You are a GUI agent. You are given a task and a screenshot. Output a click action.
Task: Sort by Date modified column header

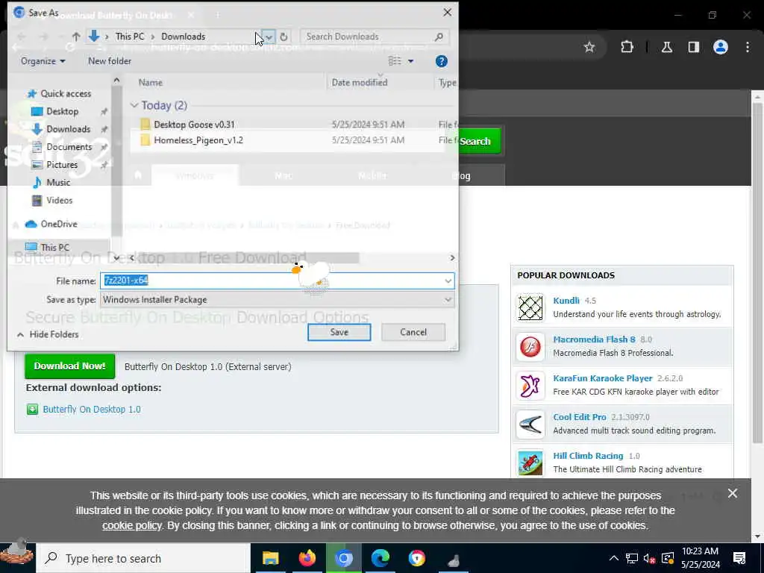click(x=360, y=82)
